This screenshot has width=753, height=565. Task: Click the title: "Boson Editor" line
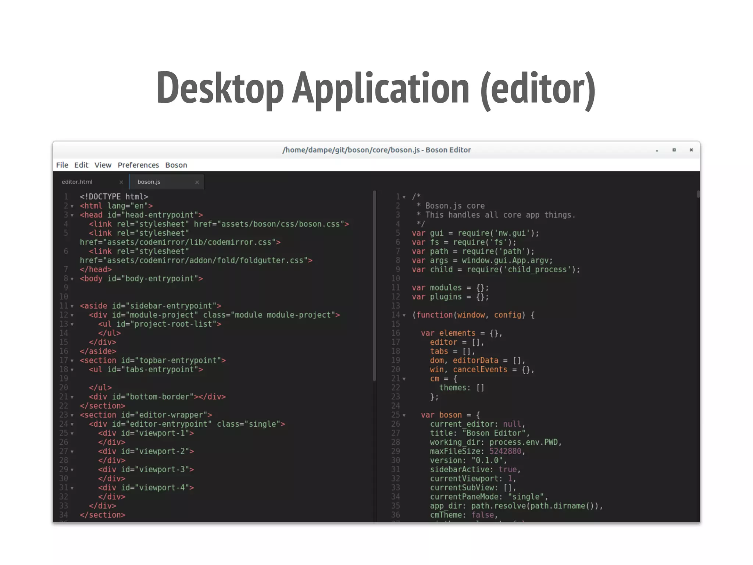pos(480,433)
